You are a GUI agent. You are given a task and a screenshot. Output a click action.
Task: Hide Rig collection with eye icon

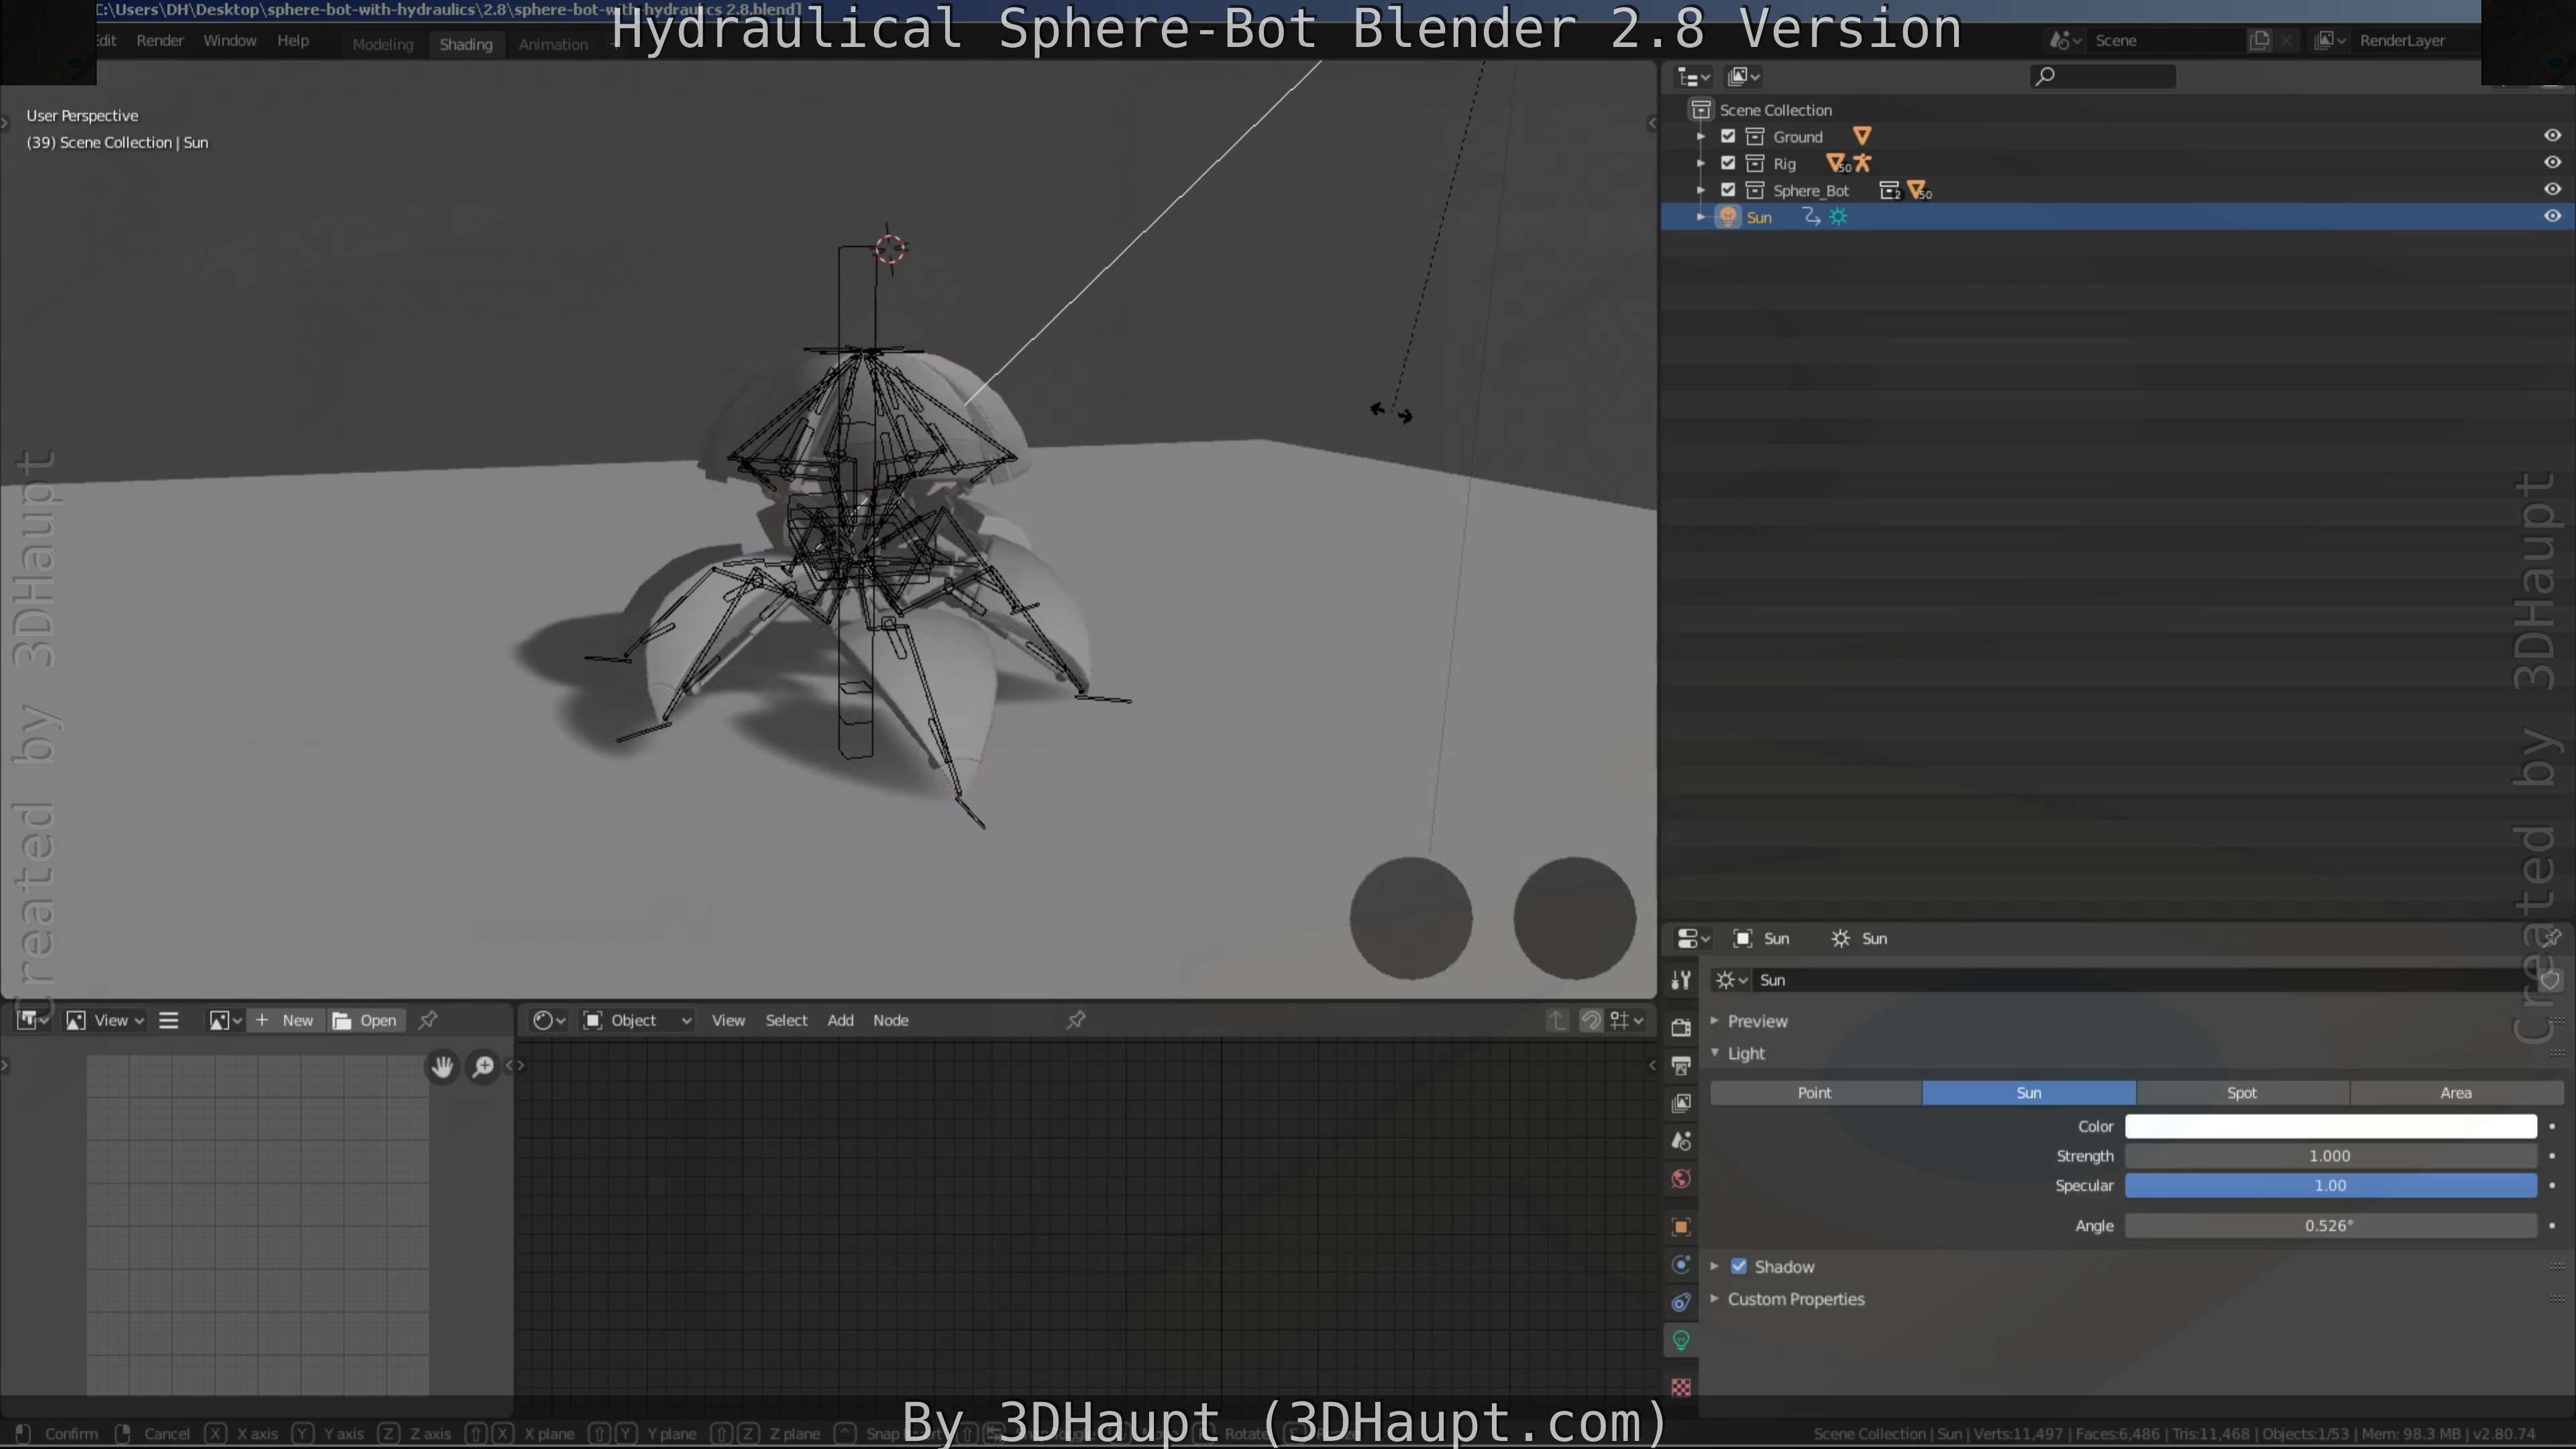pos(2552,163)
